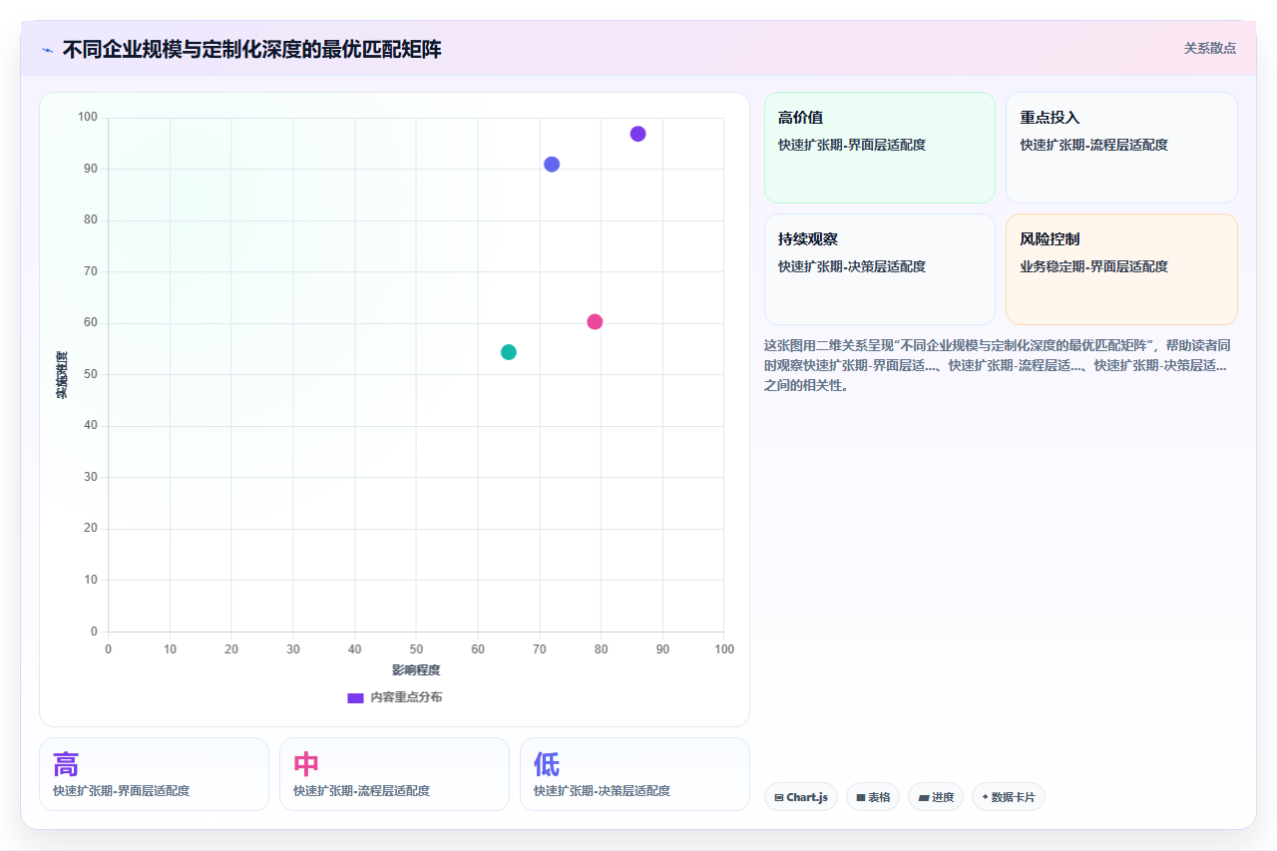Click the lightning icon beside the title

coord(47,50)
